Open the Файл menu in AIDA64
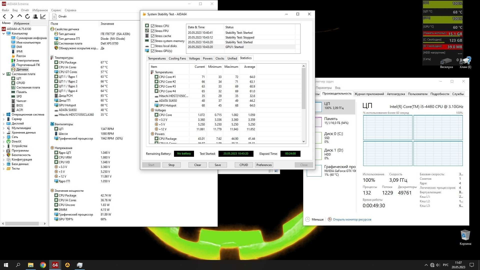 pos(5,10)
